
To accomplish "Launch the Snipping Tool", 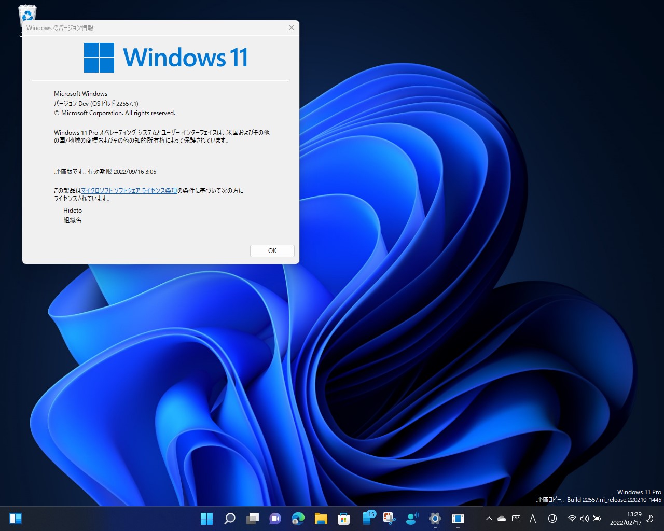I will (389, 518).
